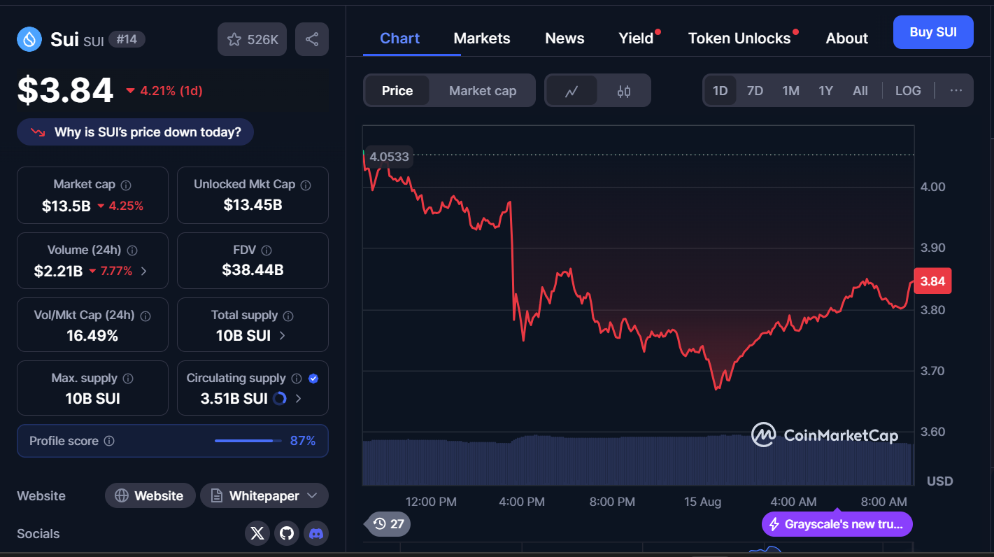This screenshot has height=557, width=994.
Task: Open "Why is SUI's price down today?"
Action: tap(135, 132)
